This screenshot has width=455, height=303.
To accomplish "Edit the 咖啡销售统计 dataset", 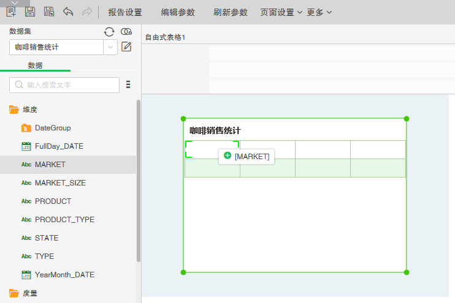I will point(126,47).
